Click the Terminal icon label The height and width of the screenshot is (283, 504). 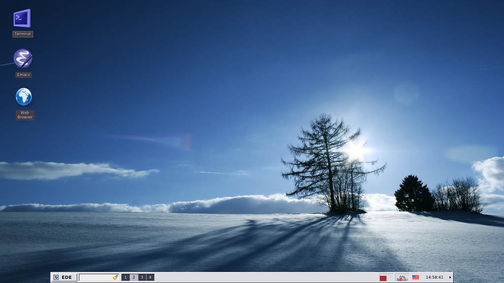pos(23,34)
